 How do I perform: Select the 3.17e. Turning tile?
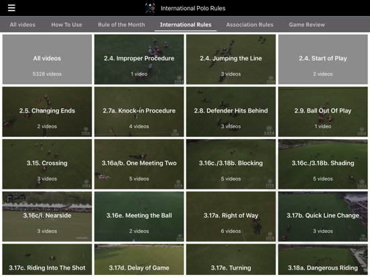tap(231, 260)
